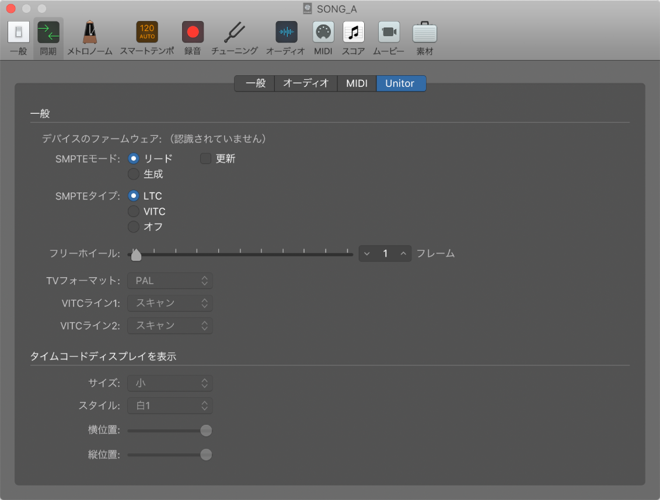Open the Metronome settings icon
Image resolution: width=660 pixels, height=500 pixels.
89,33
